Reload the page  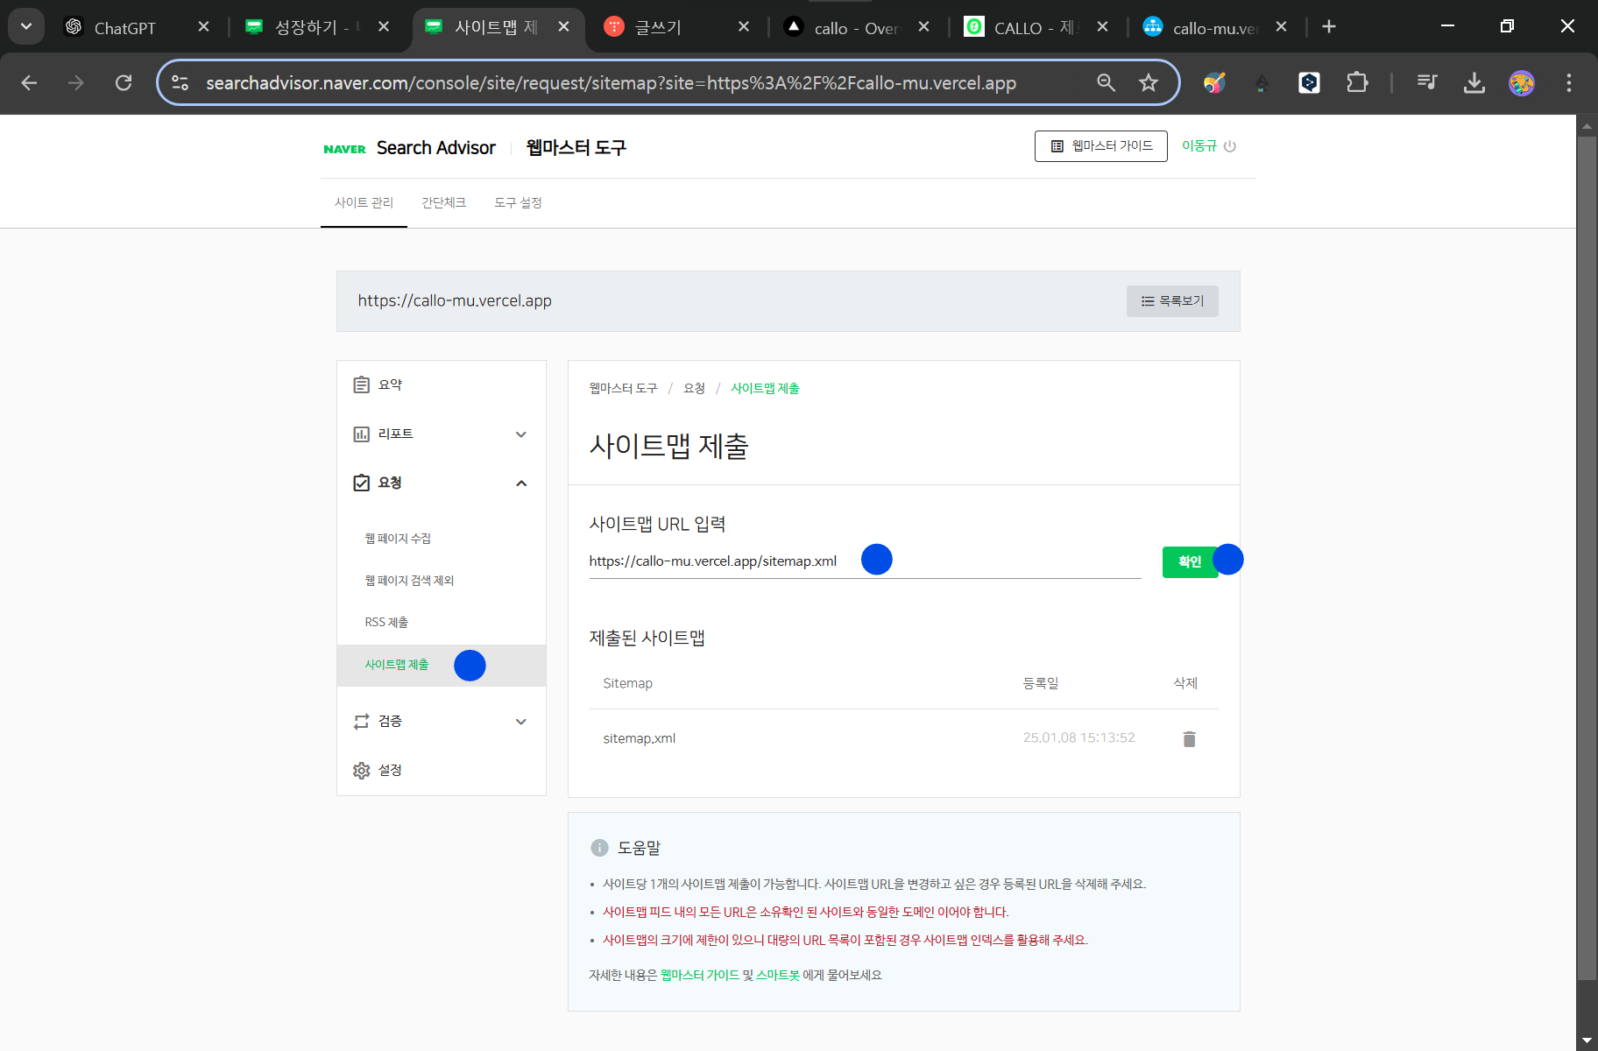click(x=124, y=82)
